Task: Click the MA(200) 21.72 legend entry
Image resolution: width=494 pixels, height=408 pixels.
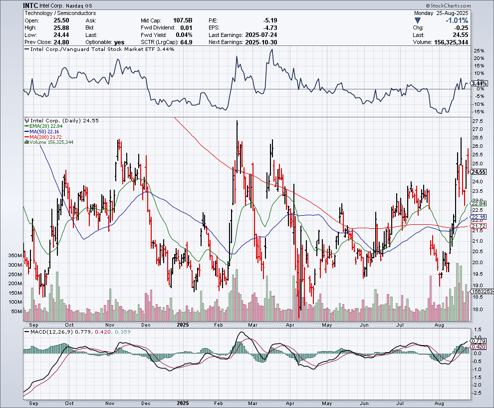Action: pos(43,137)
